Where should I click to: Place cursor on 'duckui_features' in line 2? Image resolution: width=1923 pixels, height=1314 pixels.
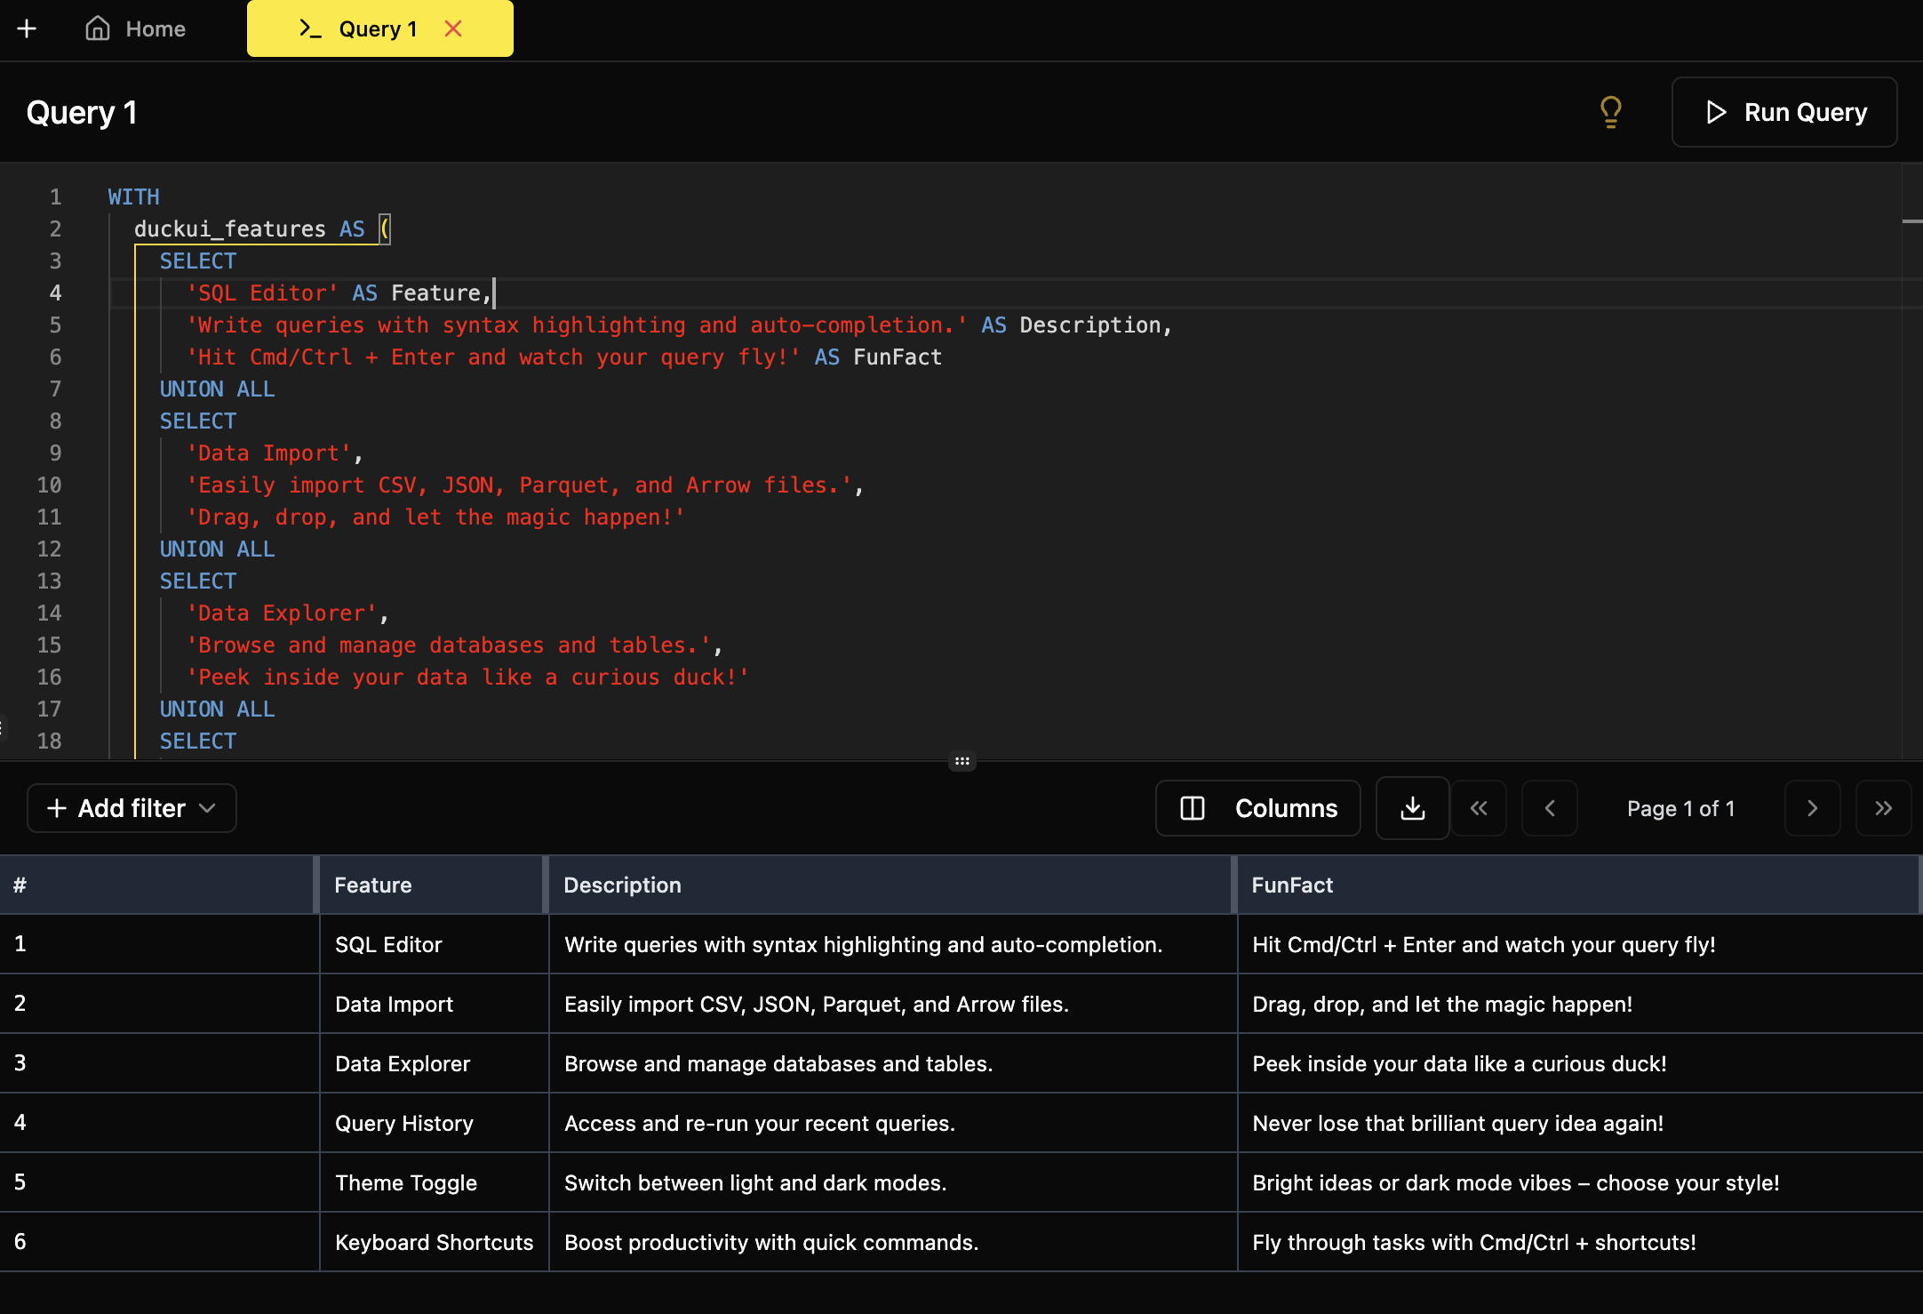(230, 228)
